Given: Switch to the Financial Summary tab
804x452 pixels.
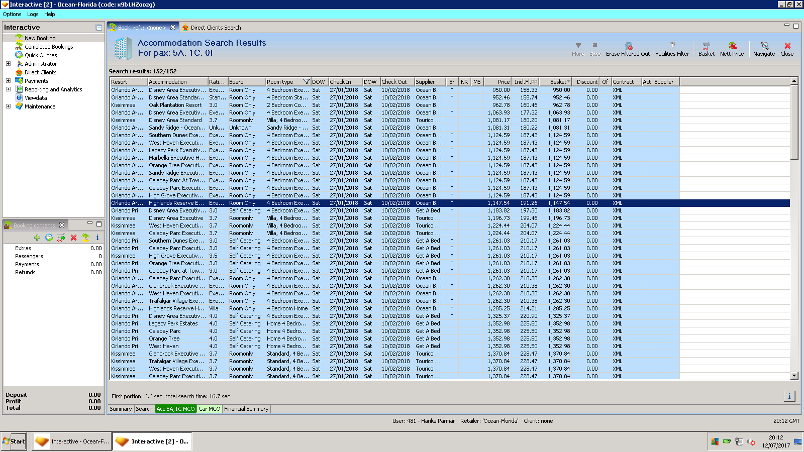Looking at the screenshot, I should pyautogui.click(x=246, y=409).
